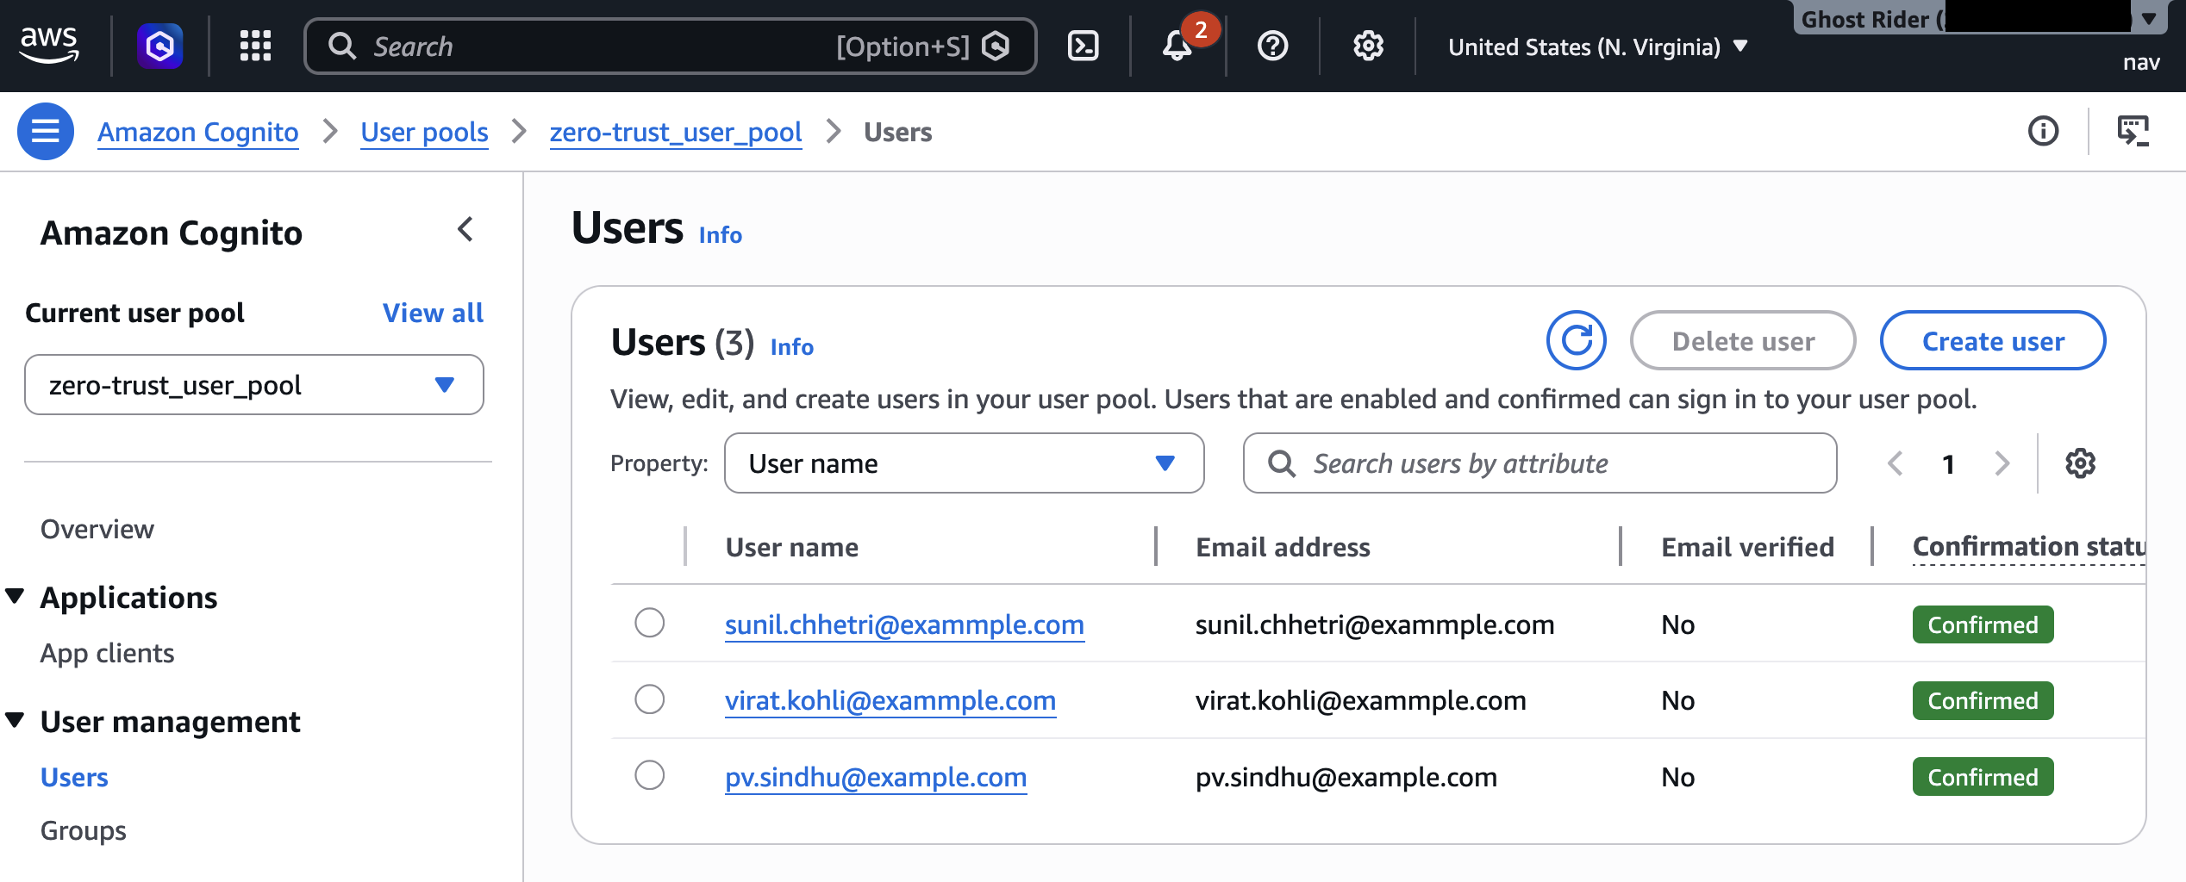The height and width of the screenshot is (882, 2186).
Task: Click the Create user button
Action: (1993, 340)
